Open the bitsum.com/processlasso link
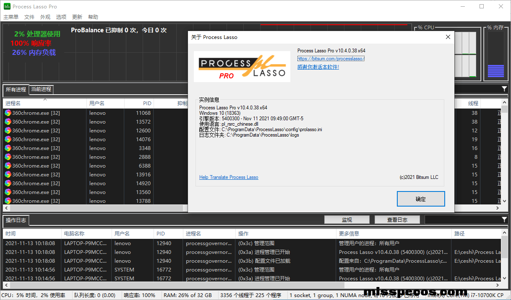Image resolution: width=511 pixels, height=300 pixels. 331,59
